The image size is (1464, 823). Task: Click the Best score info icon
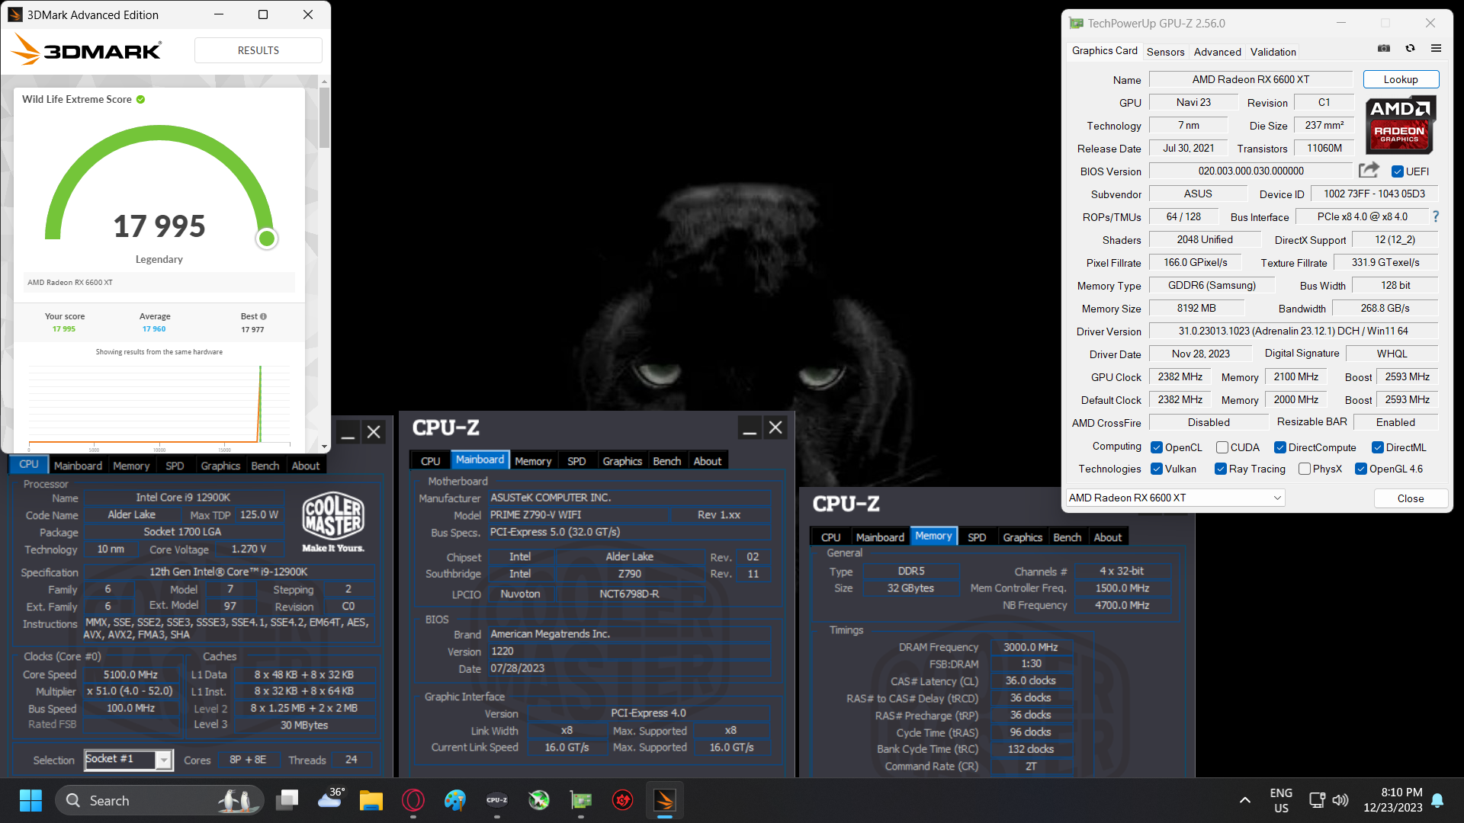coord(264,316)
